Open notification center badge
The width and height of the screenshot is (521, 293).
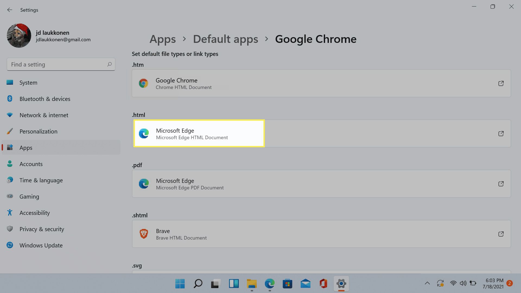[x=510, y=283]
